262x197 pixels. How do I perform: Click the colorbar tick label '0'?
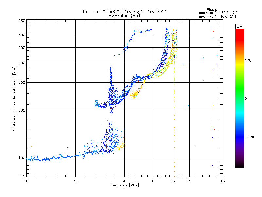click(246, 98)
